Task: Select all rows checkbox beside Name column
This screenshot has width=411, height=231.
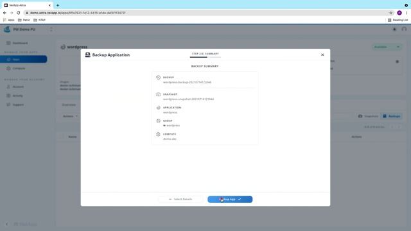Action: click(62, 137)
